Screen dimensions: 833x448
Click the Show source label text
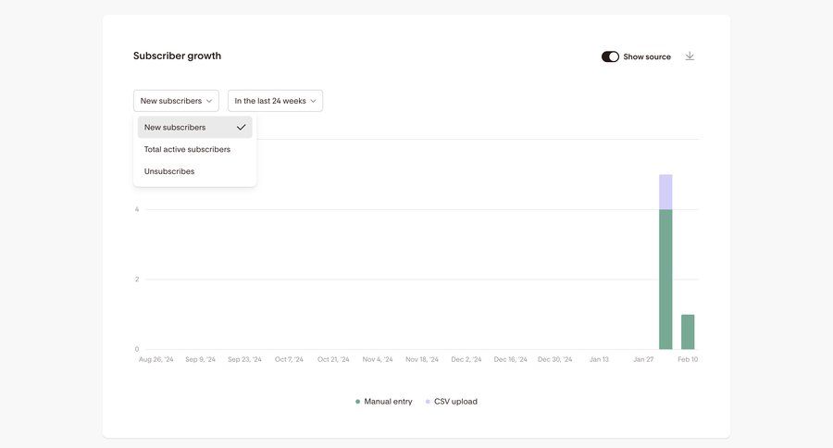647,56
